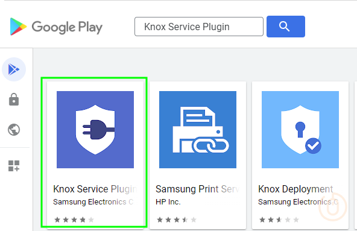Screen dimensions: 357x231
Task: Click the Knox Service Plugin star rating
Action: click(x=74, y=220)
